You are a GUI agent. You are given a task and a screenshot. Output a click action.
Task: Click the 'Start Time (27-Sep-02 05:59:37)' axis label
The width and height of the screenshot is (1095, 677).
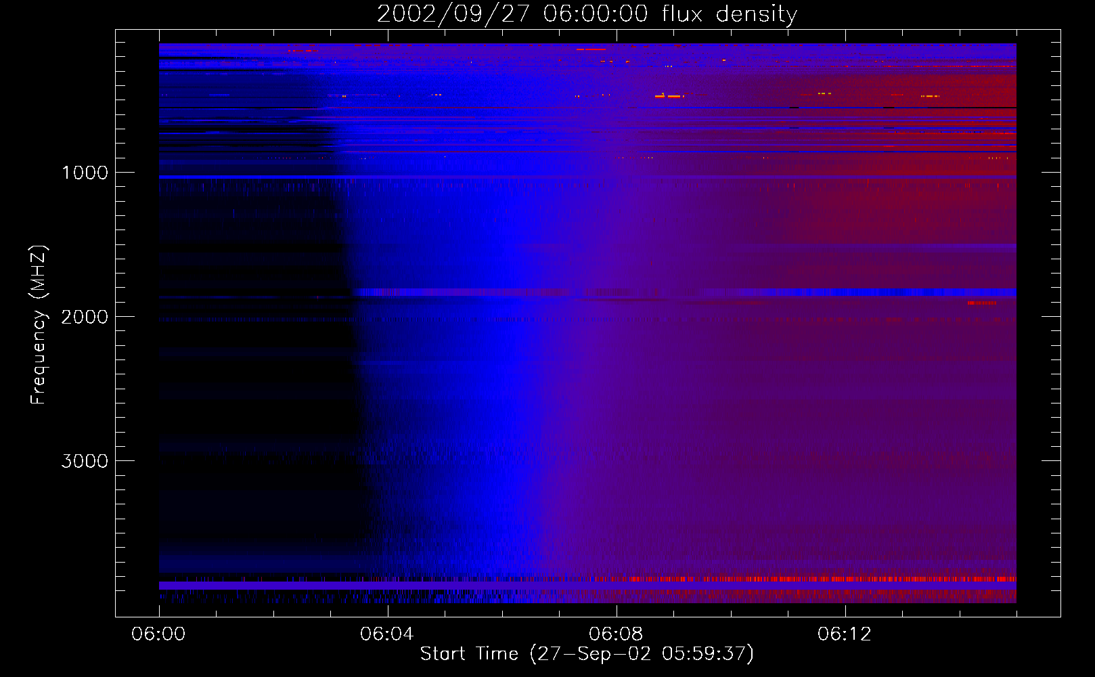coord(587,654)
